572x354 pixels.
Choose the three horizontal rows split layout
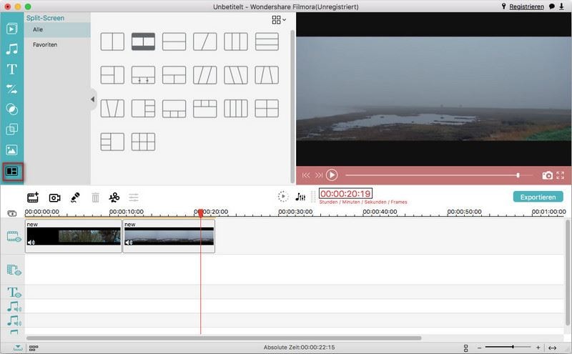(267, 41)
